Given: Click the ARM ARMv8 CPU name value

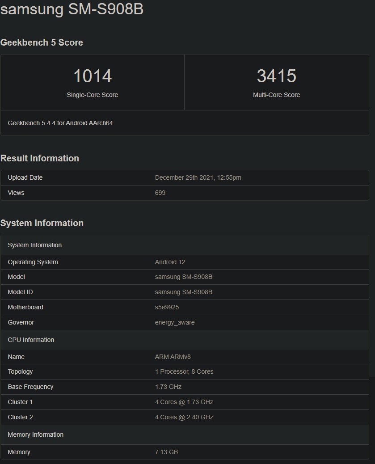Looking at the screenshot, I should click(173, 357).
